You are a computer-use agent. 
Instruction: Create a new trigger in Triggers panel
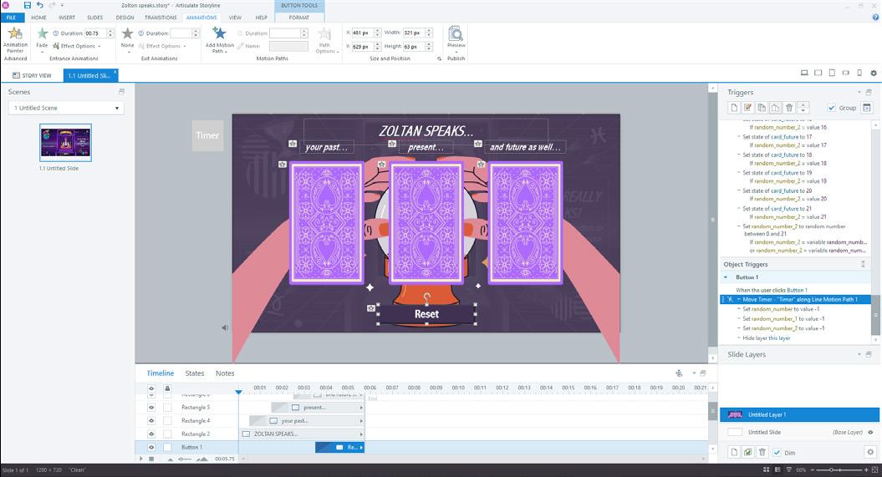[x=734, y=108]
